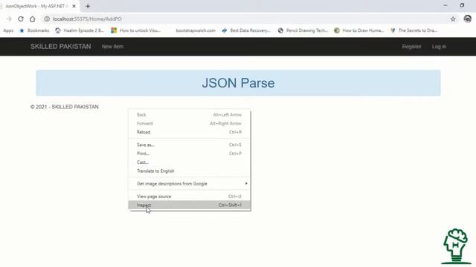Viewport: 476px width, 267px height.
Task: Click the SKILLED PAKISTAN brand link
Action: click(x=61, y=47)
